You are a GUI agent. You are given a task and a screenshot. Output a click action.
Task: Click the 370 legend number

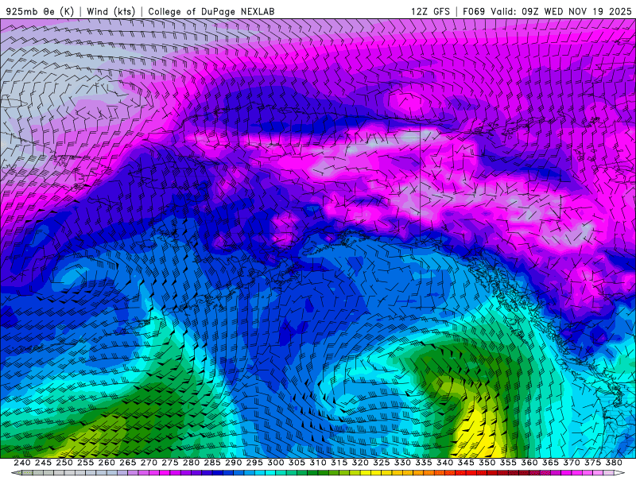pyautogui.click(x=572, y=463)
